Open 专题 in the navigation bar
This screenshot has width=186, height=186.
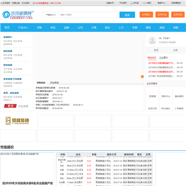click(135, 27)
